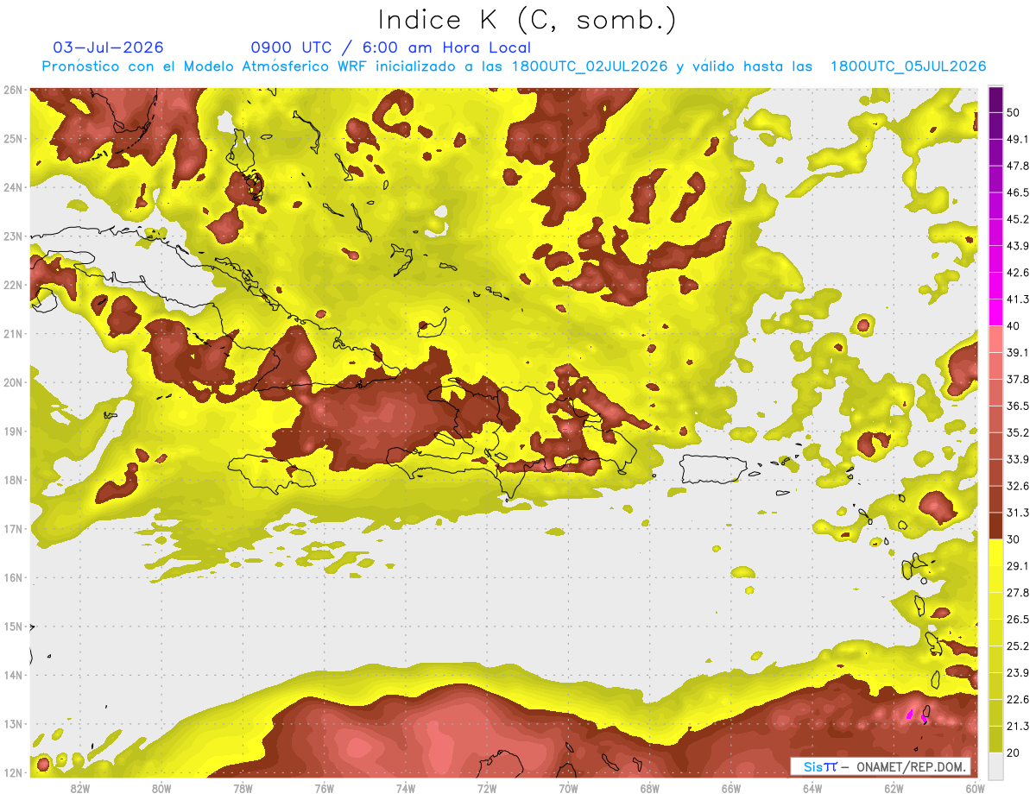The width and height of the screenshot is (1036, 800).
Task: Click the "74W" longitude label
Action: pyautogui.click(x=406, y=788)
